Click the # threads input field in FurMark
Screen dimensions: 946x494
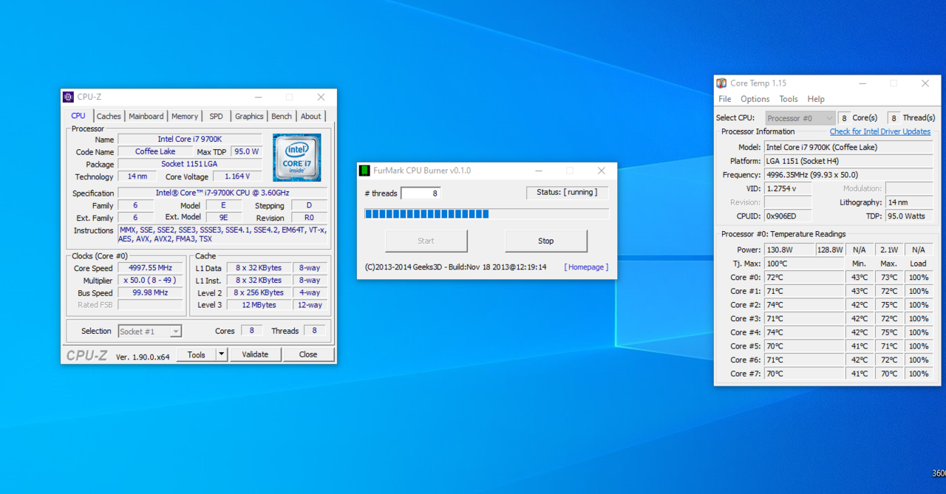pos(421,193)
